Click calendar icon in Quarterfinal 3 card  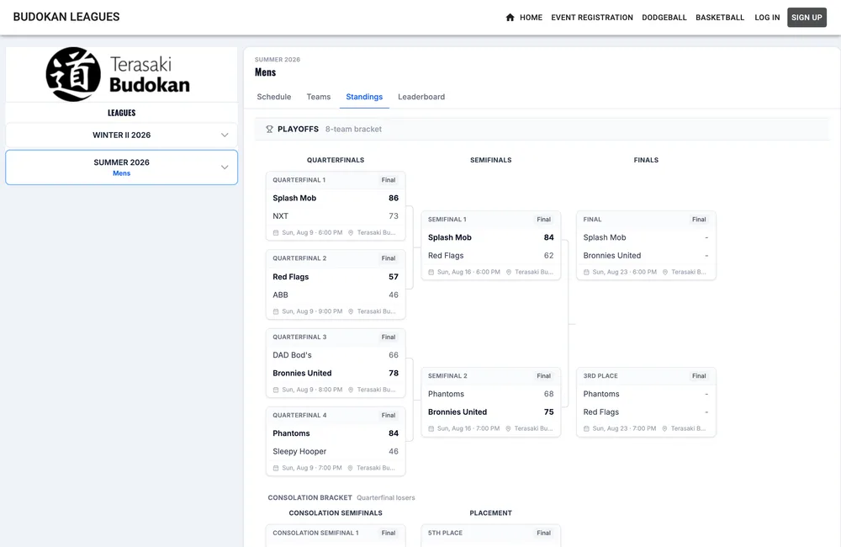[x=276, y=390]
